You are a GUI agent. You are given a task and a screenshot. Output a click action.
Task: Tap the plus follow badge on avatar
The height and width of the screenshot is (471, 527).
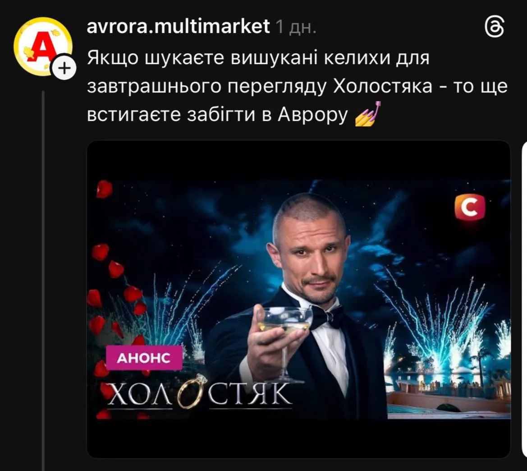tap(64, 68)
